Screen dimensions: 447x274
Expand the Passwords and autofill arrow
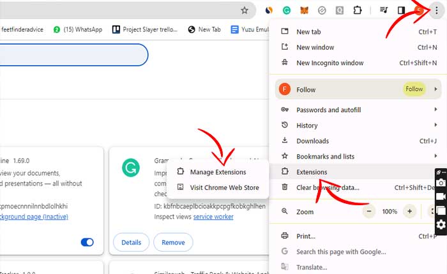[x=436, y=109]
